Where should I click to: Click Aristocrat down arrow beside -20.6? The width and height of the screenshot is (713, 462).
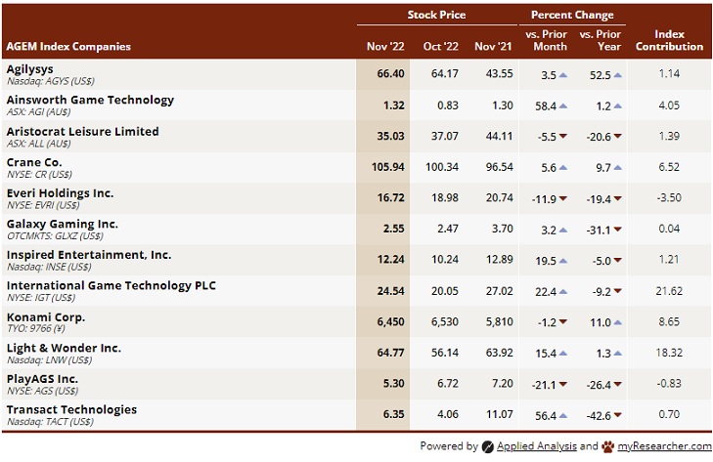pos(617,137)
